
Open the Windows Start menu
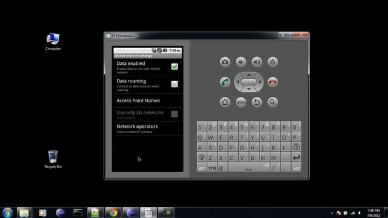7,213
